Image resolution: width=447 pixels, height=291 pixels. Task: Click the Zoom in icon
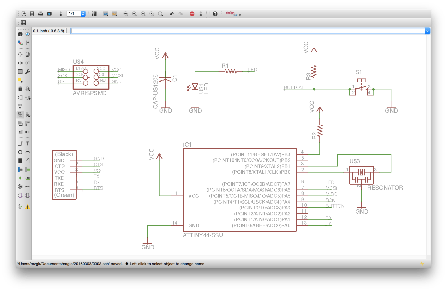click(x=135, y=14)
